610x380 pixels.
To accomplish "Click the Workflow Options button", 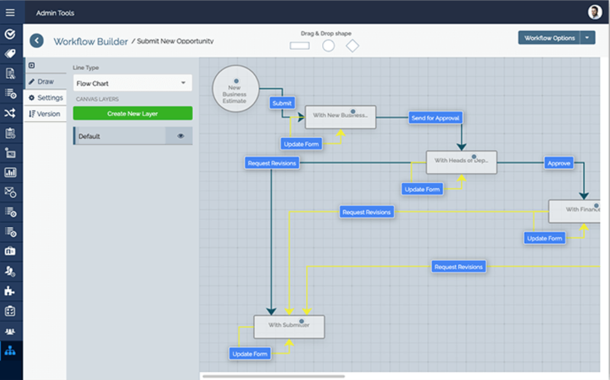I will point(549,38).
